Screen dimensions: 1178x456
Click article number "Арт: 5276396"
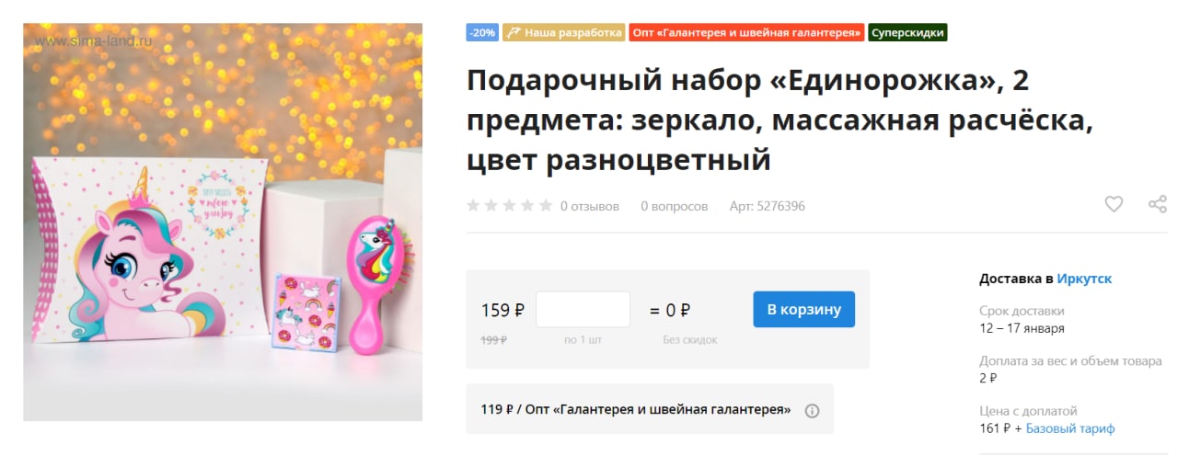pyautogui.click(x=768, y=206)
